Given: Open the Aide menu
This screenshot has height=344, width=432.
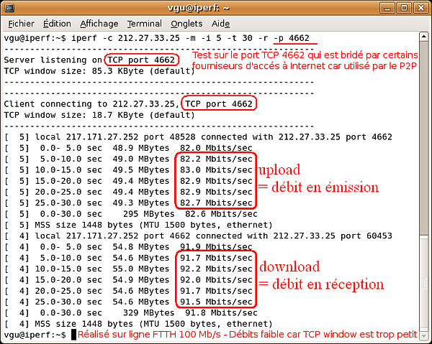Looking at the screenshot, I should (220, 24).
